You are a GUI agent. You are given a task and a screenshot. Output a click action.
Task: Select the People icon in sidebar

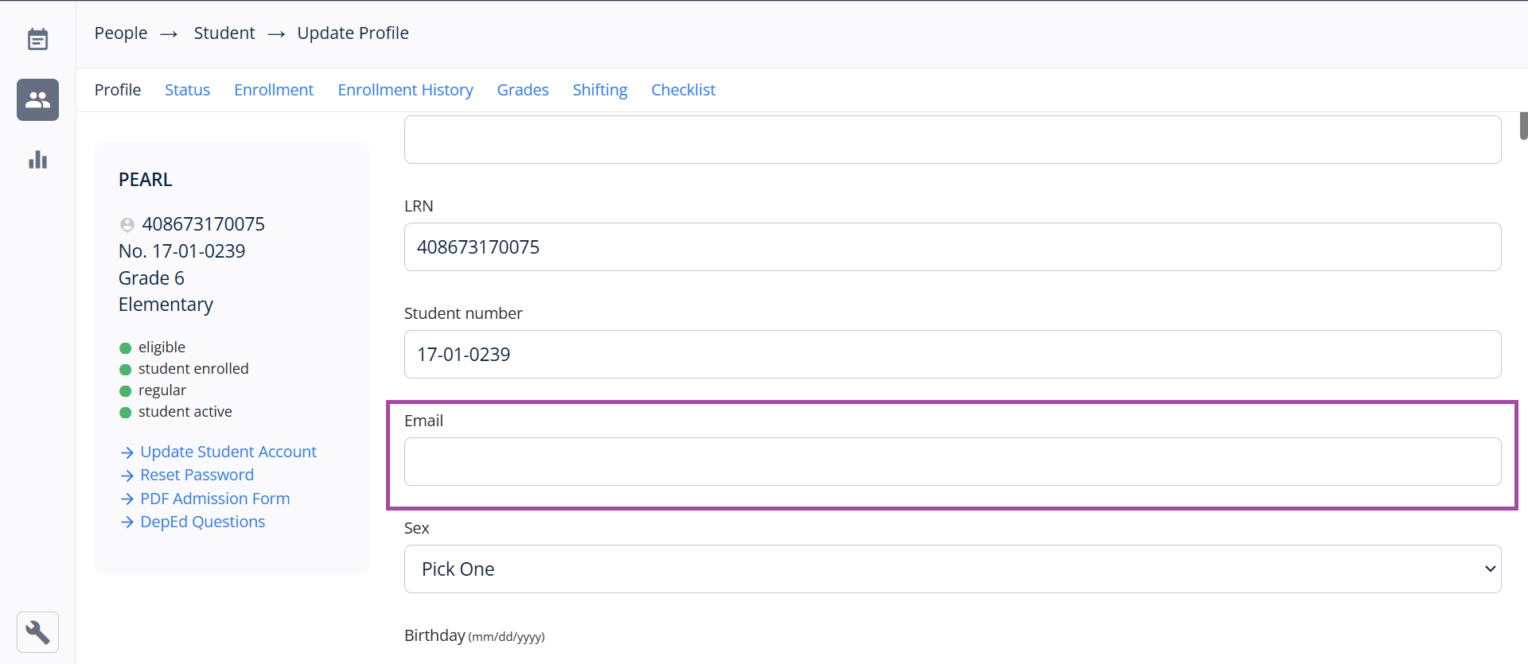coord(37,99)
